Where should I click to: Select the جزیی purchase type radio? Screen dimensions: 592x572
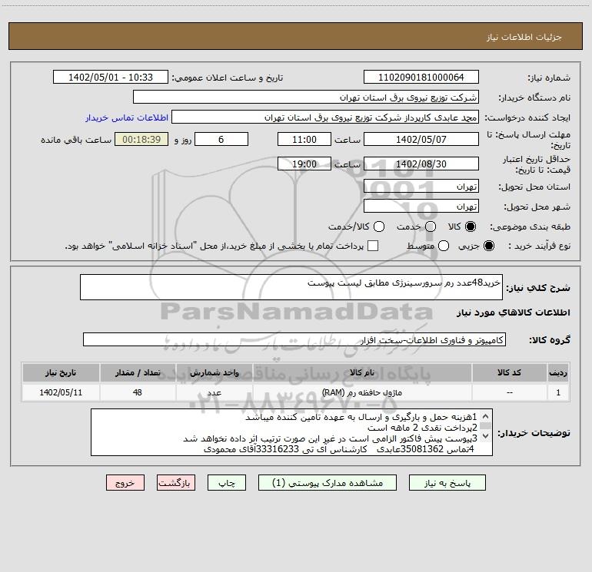pos(488,246)
